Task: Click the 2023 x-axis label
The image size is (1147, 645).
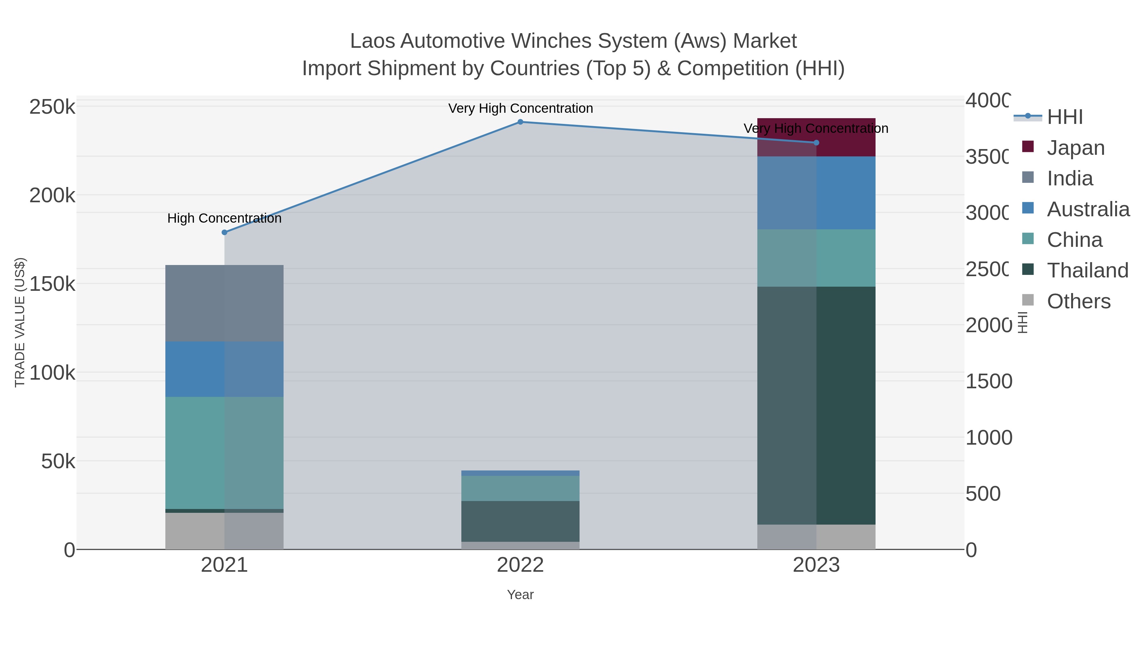Action: (x=816, y=565)
